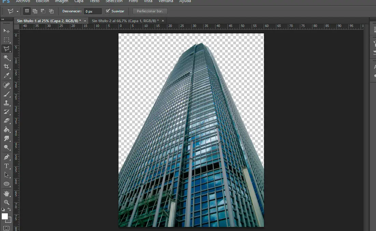This screenshot has height=231, width=376.
Task: Select the Clone Stamp tool
Action: (6, 103)
